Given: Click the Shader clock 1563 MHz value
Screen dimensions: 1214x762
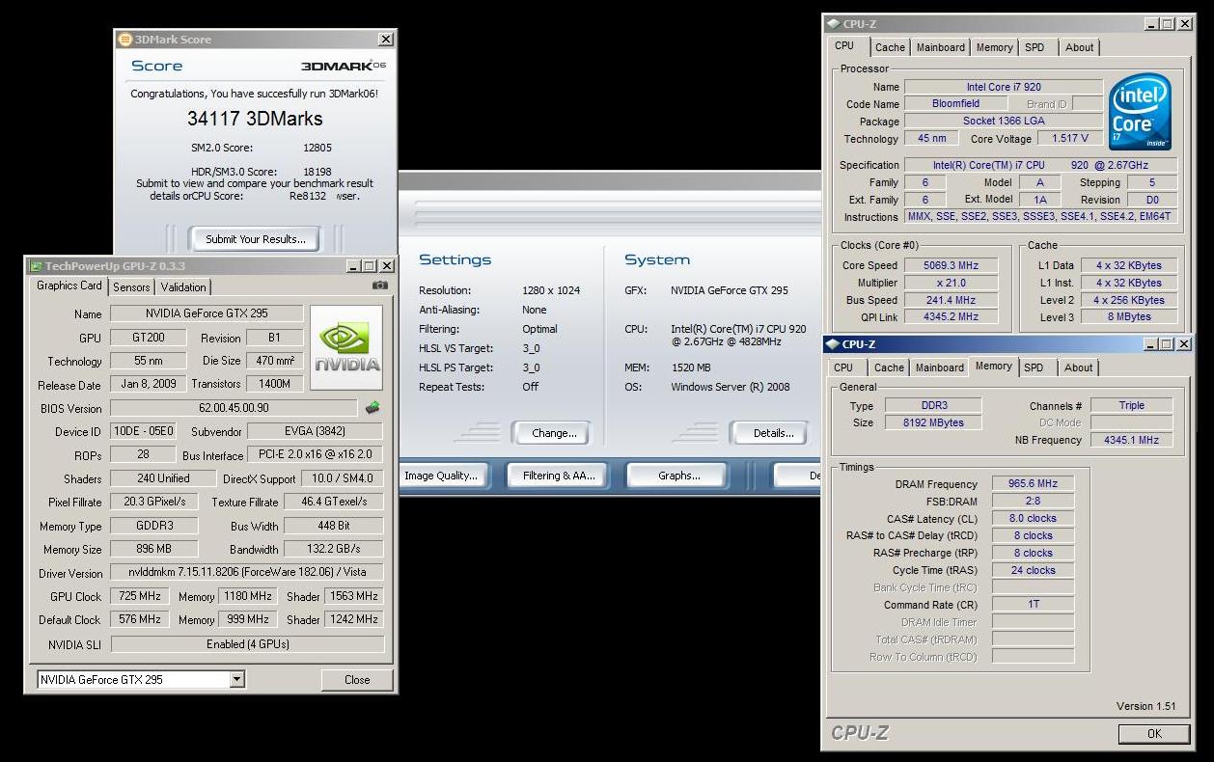Looking at the screenshot, I should 353,596.
